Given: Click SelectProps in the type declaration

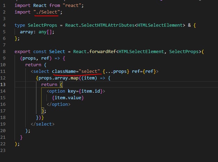Looking at the screenshot, I should point(42,25).
